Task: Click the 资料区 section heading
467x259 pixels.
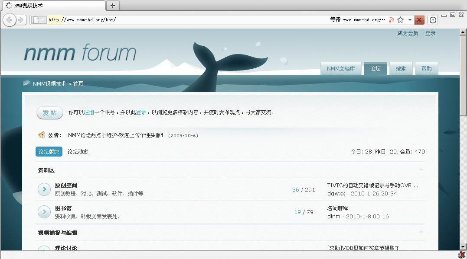Action: tap(46, 170)
